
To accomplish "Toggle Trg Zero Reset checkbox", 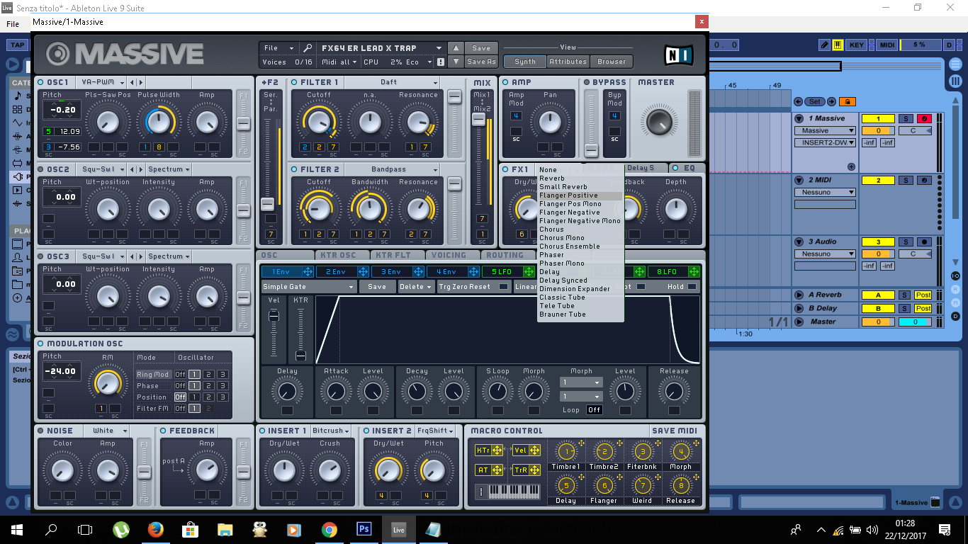I will 503,287.
